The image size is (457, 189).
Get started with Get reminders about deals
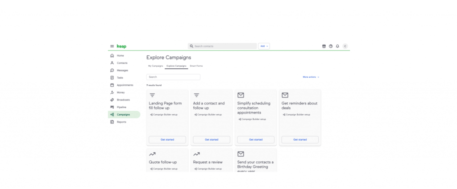tap(300, 140)
